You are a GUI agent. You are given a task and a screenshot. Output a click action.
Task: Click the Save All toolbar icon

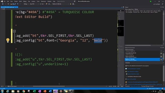click(15, 4)
